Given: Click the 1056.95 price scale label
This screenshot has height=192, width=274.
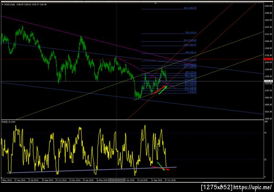Looking at the screenshot, I should [x=268, y=105].
